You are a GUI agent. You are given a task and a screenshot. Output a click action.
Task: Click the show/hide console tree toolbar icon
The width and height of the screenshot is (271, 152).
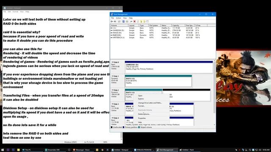point(119,22)
